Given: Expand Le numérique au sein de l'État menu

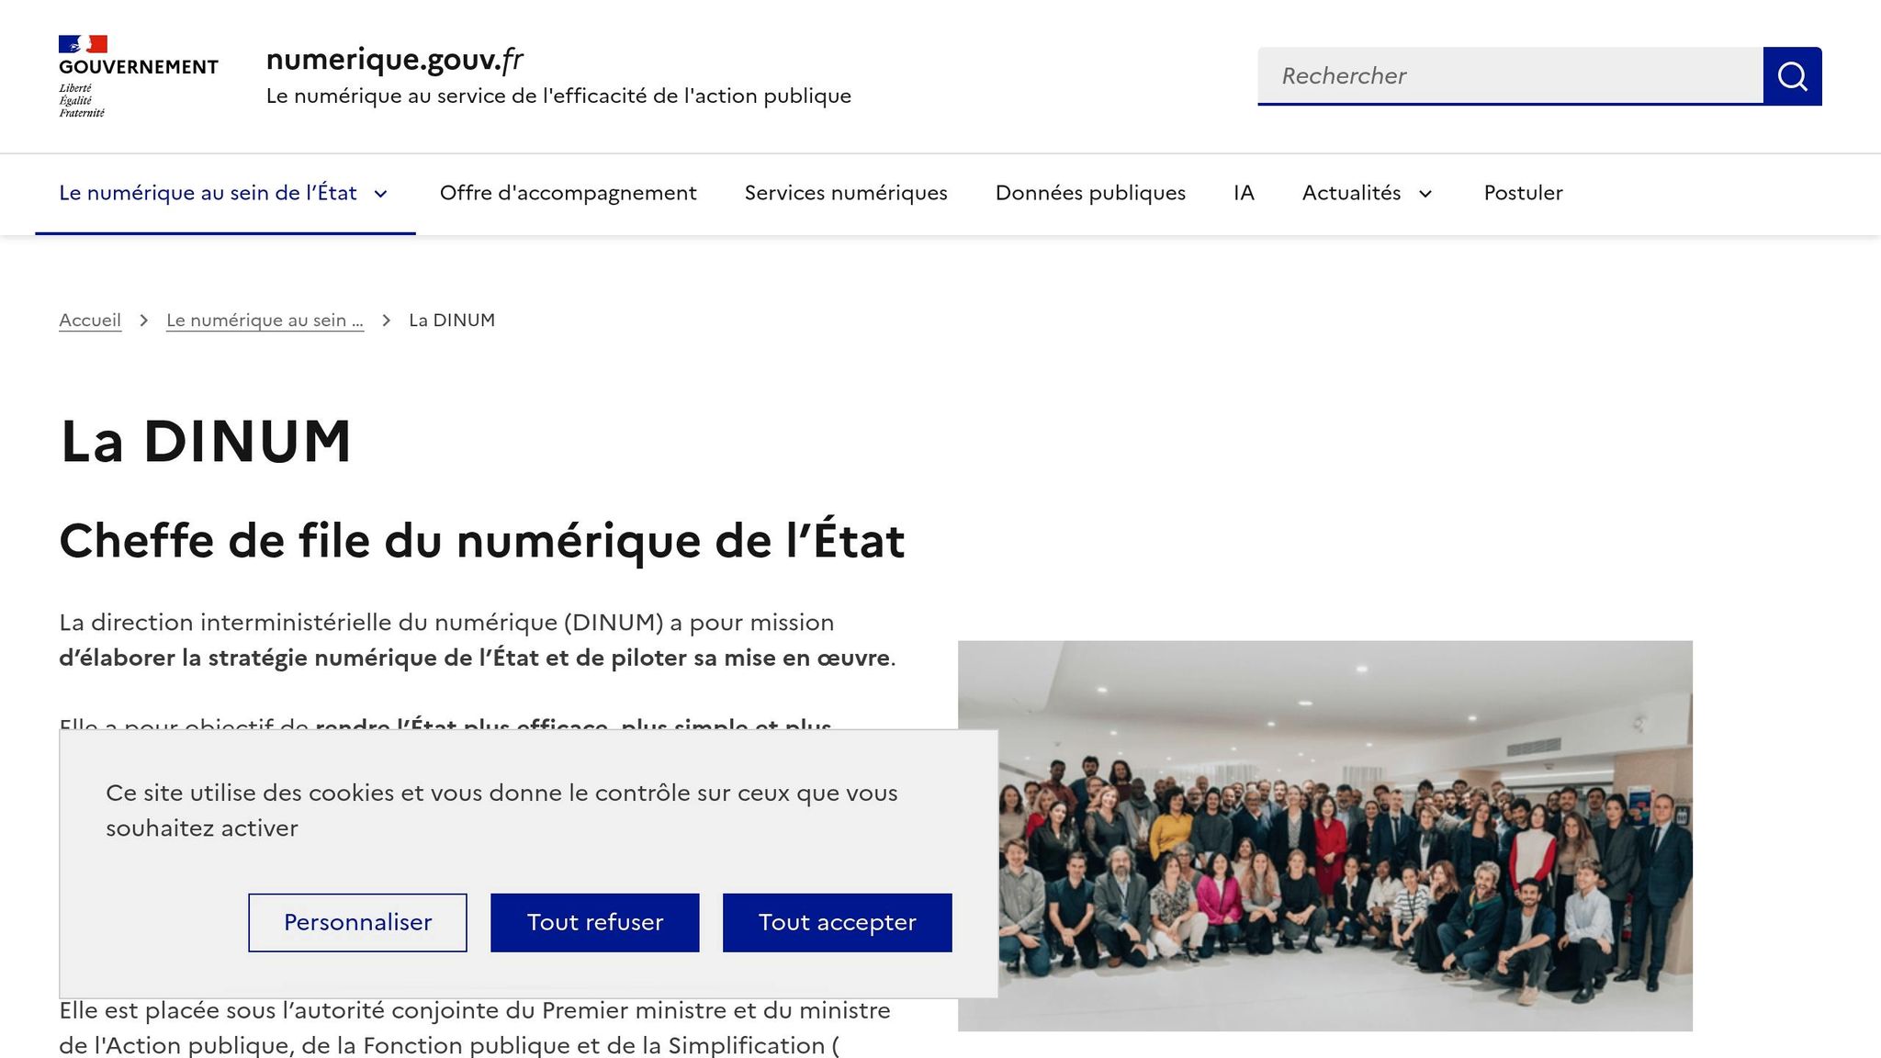Looking at the screenshot, I should (225, 193).
